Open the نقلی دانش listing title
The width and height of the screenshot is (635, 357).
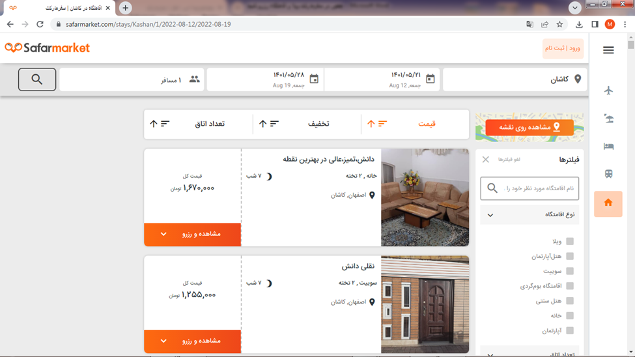[358, 266]
